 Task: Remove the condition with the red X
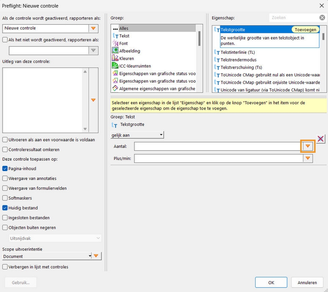(x=320, y=139)
